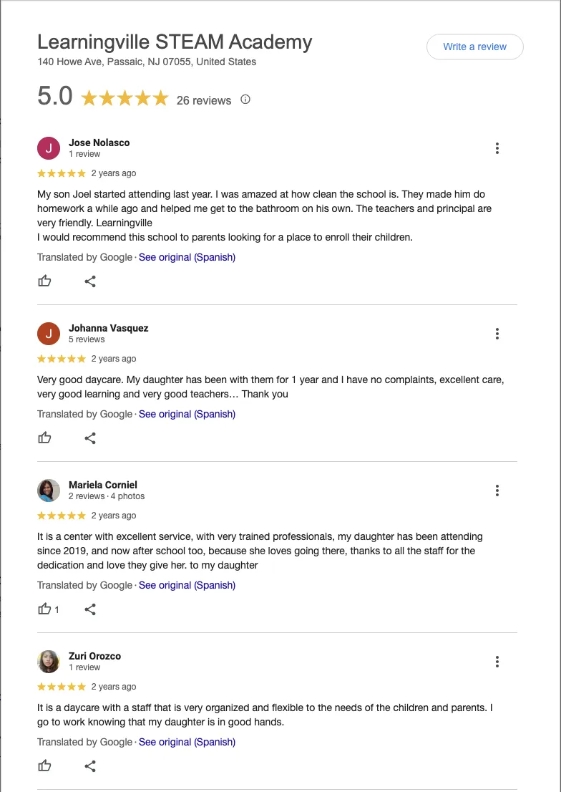Open more options for Jose Nolasco's review
561x792 pixels.
[x=497, y=148]
